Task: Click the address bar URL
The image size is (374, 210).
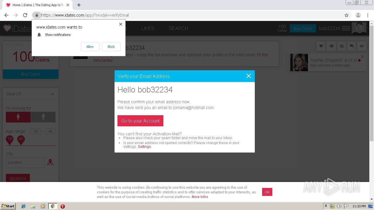Action: click(x=85, y=15)
